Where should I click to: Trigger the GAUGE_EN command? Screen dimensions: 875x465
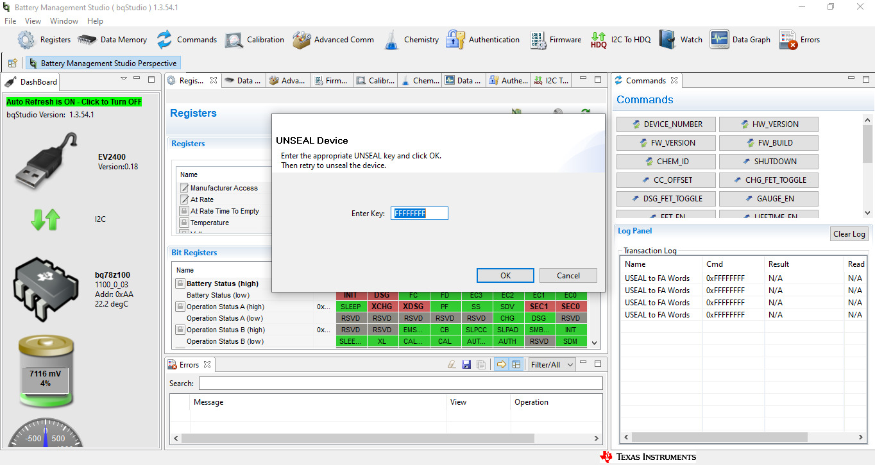pyautogui.click(x=769, y=199)
